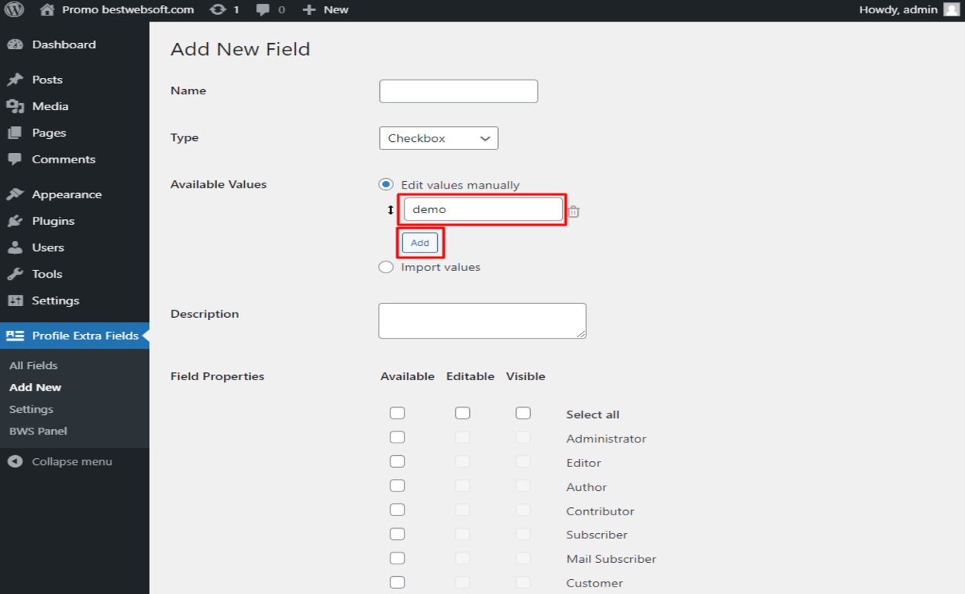Click the demo value input field
Screen dimensions: 965x594
[483, 209]
